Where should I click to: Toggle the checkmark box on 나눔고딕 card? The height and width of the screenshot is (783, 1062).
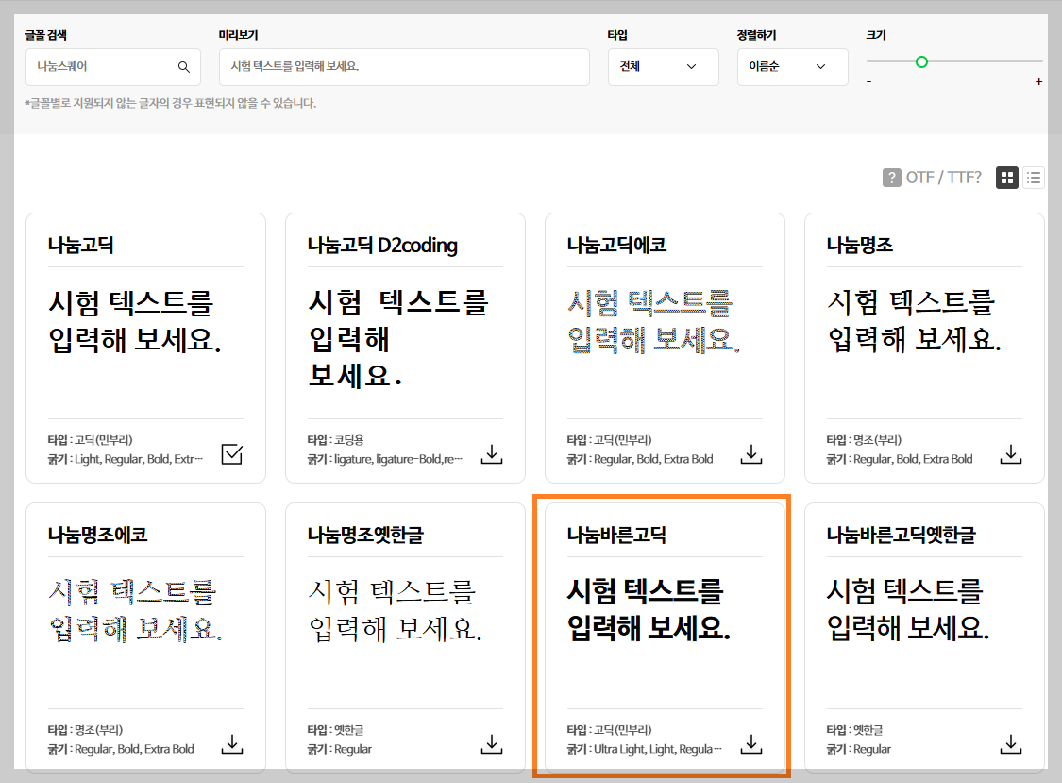(x=231, y=454)
